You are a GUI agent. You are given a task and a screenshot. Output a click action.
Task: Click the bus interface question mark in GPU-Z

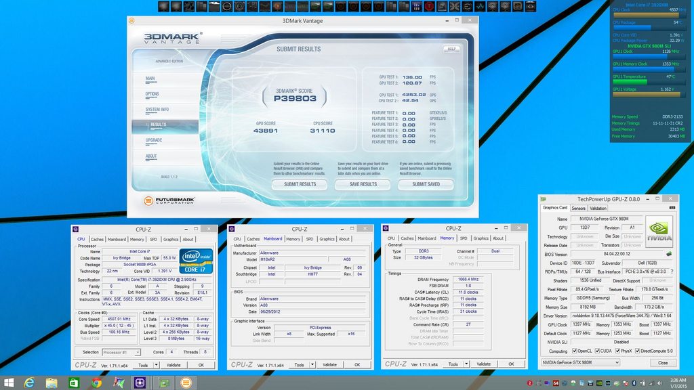pos(672,272)
